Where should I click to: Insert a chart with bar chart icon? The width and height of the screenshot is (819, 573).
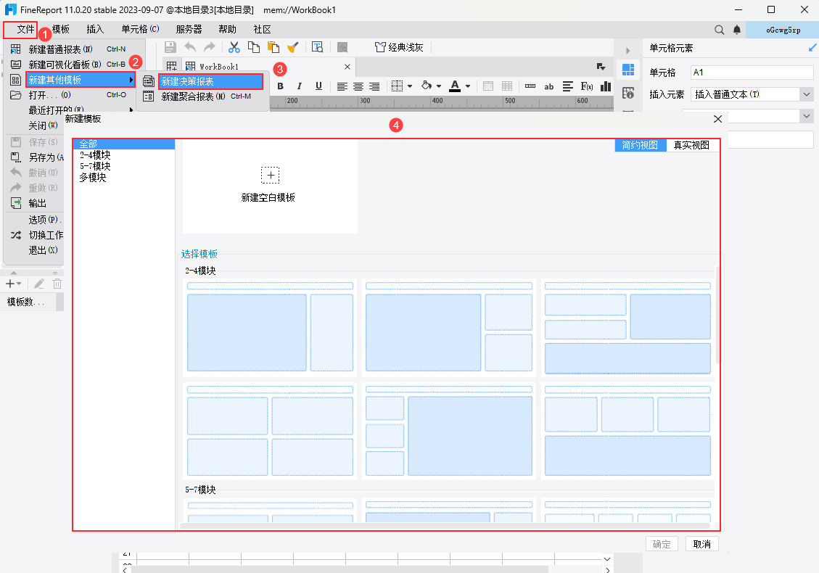coord(606,86)
